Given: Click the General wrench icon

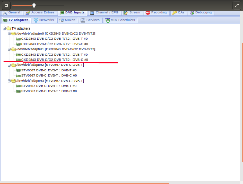Looking at the screenshot, I should tap(5, 13).
